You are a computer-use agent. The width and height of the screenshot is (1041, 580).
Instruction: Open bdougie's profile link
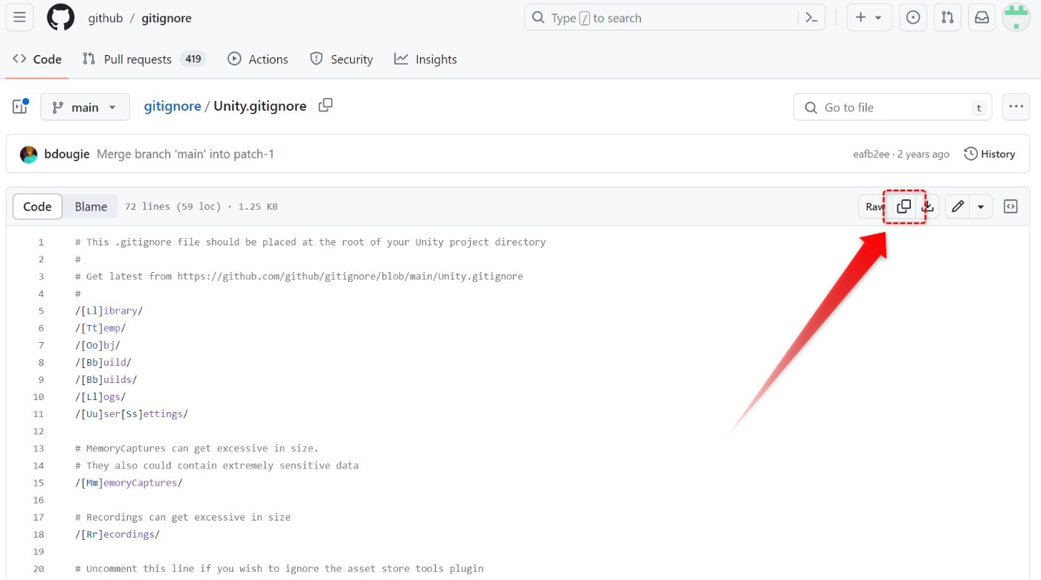(67, 154)
